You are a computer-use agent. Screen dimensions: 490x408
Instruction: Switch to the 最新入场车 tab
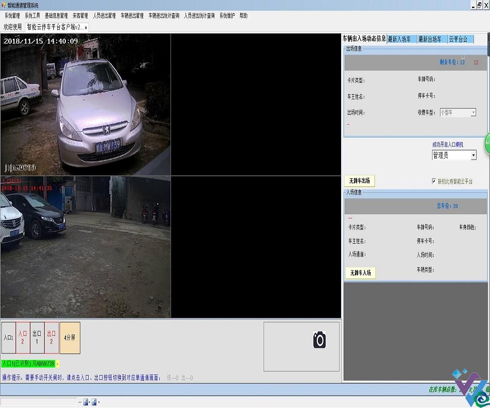tap(402, 39)
